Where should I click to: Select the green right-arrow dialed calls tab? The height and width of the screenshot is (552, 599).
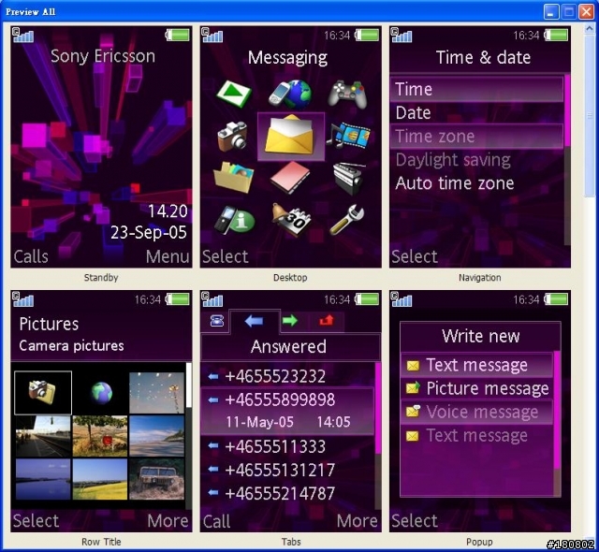pos(290,320)
